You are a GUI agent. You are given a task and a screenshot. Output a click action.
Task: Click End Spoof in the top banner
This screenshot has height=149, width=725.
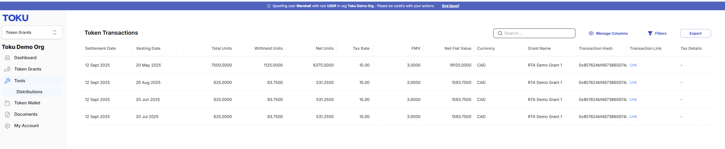450,6
